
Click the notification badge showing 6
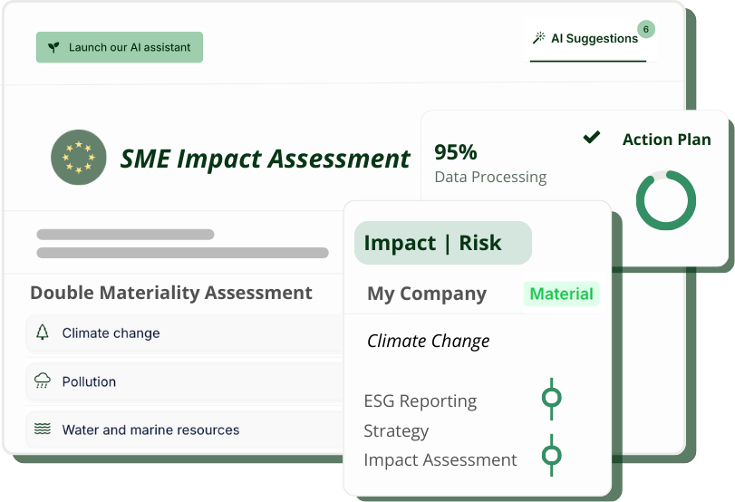point(645,29)
